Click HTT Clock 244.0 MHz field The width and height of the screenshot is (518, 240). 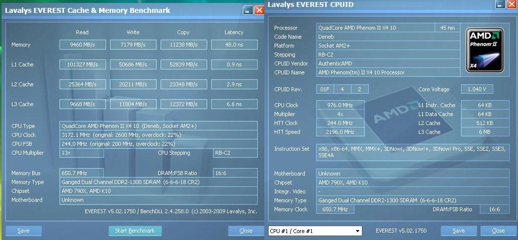pyautogui.click(x=341, y=123)
